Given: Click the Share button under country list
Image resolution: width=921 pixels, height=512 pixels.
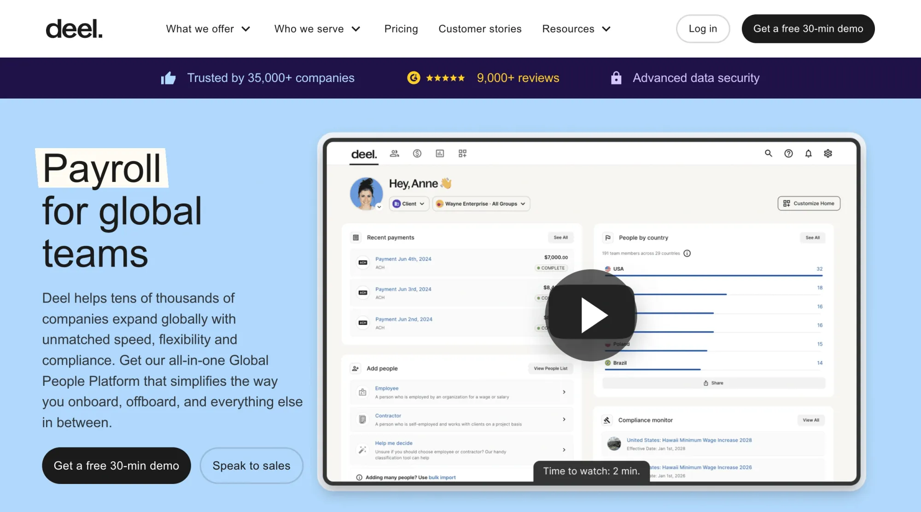Looking at the screenshot, I should pyautogui.click(x=713, y=383).
